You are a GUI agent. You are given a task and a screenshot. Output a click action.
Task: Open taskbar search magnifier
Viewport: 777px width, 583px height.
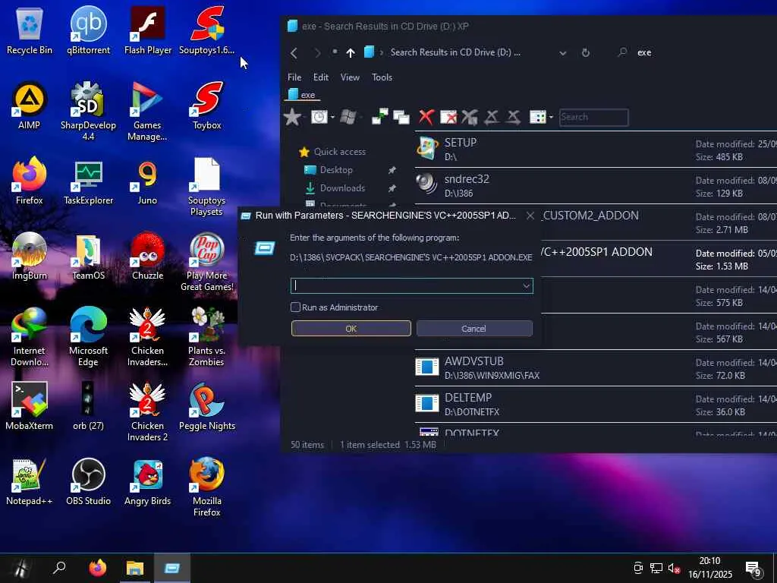click(59, 568)
